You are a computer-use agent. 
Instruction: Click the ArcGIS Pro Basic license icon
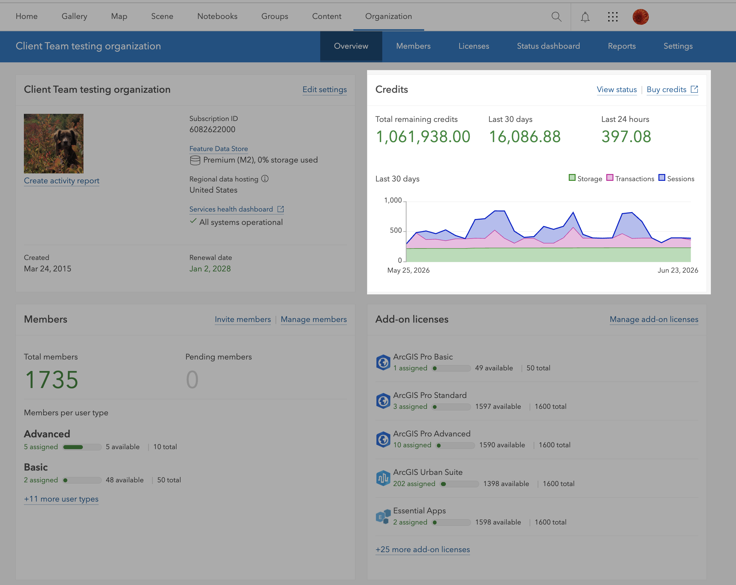pyautogui.click(x=383, y=362)
